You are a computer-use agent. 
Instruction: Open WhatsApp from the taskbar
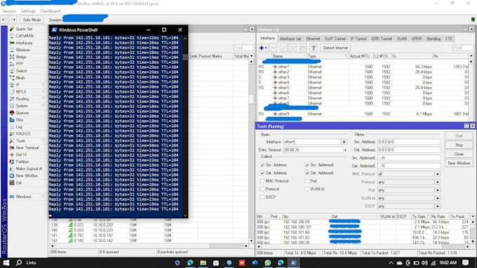tap(268, 263)
